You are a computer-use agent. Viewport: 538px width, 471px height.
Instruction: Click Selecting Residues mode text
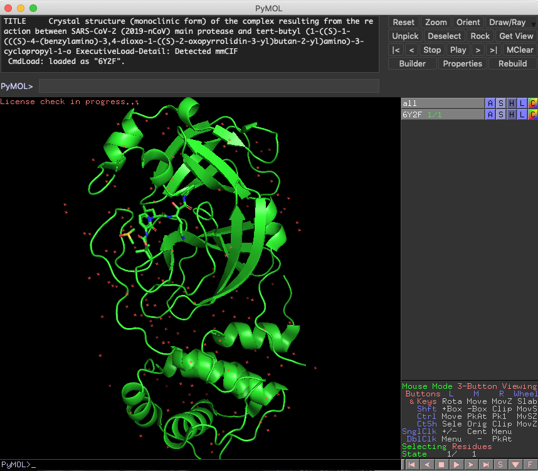446,447
